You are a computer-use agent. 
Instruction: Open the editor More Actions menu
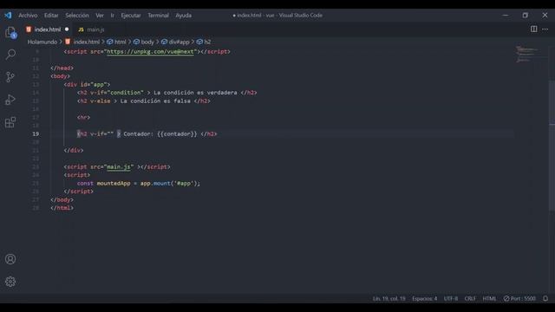[x=545, y=29]
